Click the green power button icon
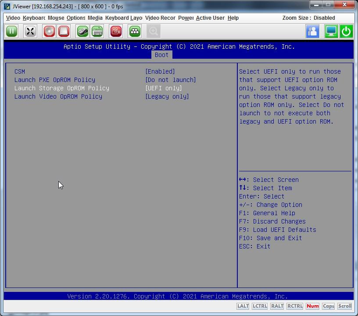Screen dimensions: 358x316 click(346, 31)
